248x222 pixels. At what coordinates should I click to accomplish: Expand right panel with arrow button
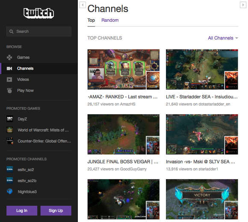pyautogui.click(x=243, y=5)
